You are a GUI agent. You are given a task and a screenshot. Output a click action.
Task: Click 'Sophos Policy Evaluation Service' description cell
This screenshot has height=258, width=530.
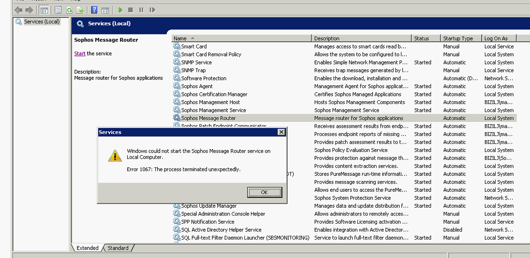tap(351, 150)
